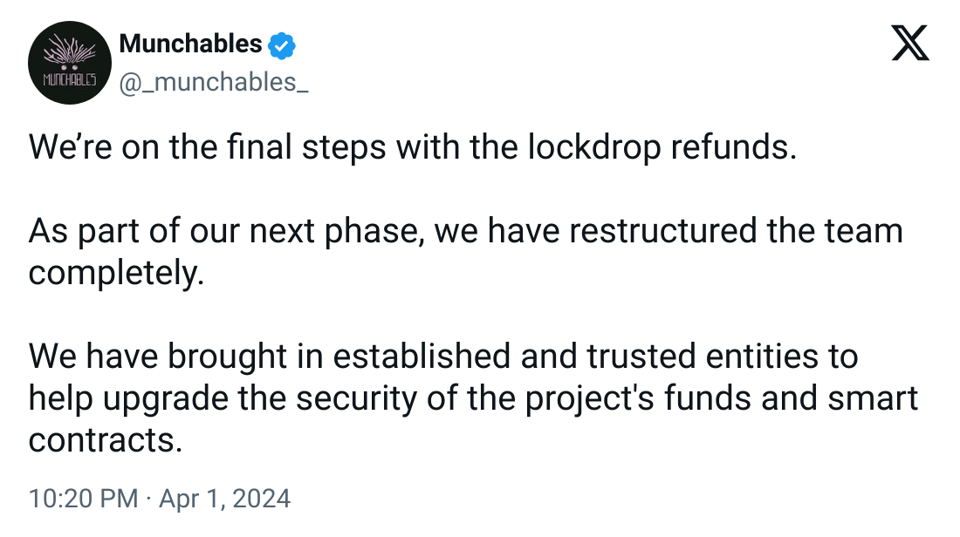The image size is (960, 537).
Task: Open the @_munchables_ handle link
Action: coord(214,83)
